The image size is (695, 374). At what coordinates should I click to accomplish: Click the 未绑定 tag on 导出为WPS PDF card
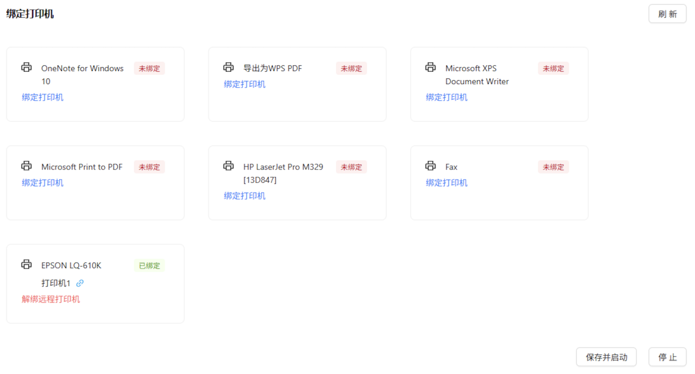tap(351, 68)
